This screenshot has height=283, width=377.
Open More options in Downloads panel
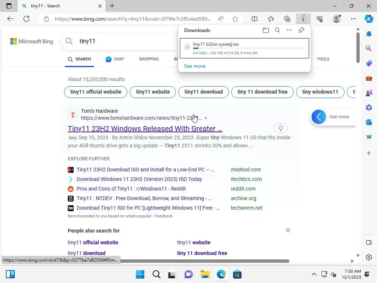tap(289, 30)
